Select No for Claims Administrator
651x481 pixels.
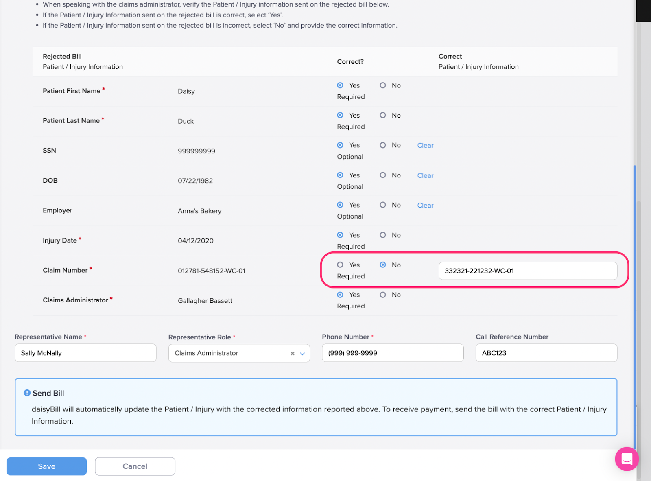pyautogui.click(x=383, y=295)
